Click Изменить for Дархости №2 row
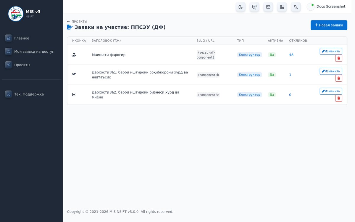Image resolution: width=355 pixels, height=222 pixels. 331,91
